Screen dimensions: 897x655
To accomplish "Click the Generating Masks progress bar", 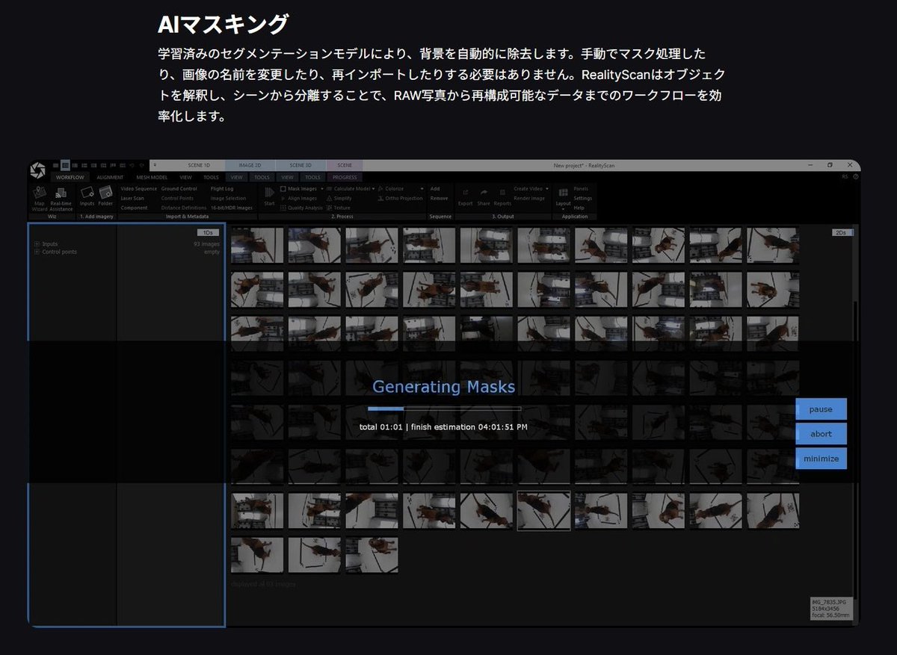I will pos(444,409).
